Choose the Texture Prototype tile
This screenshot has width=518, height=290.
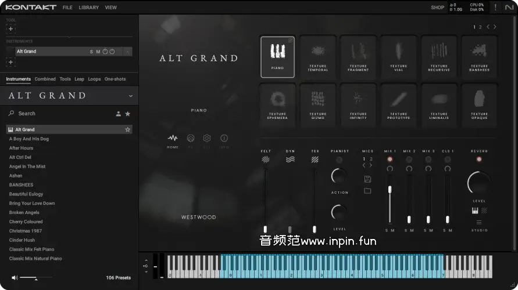pyautogui.click(x=398, y=105)
